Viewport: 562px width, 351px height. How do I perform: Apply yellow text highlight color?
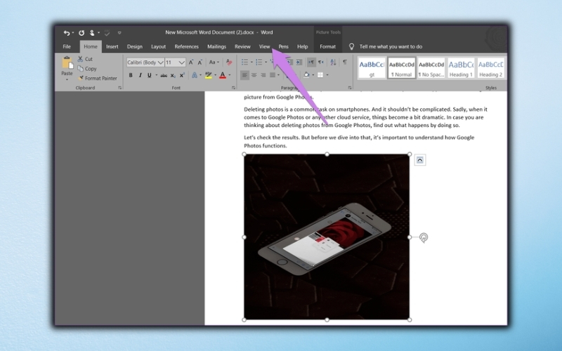(x=208, y=75)
